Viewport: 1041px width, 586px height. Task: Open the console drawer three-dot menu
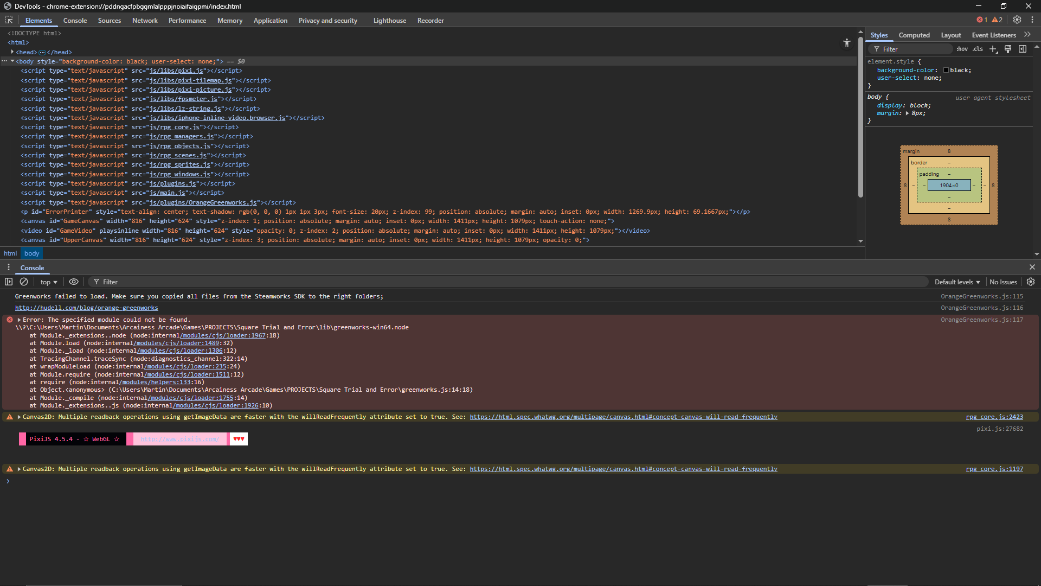click(x=9, y=267)
